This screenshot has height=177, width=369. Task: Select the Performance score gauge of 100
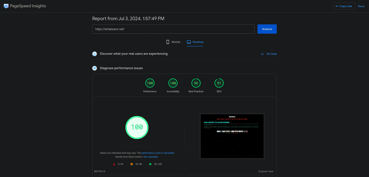(150, 83)
